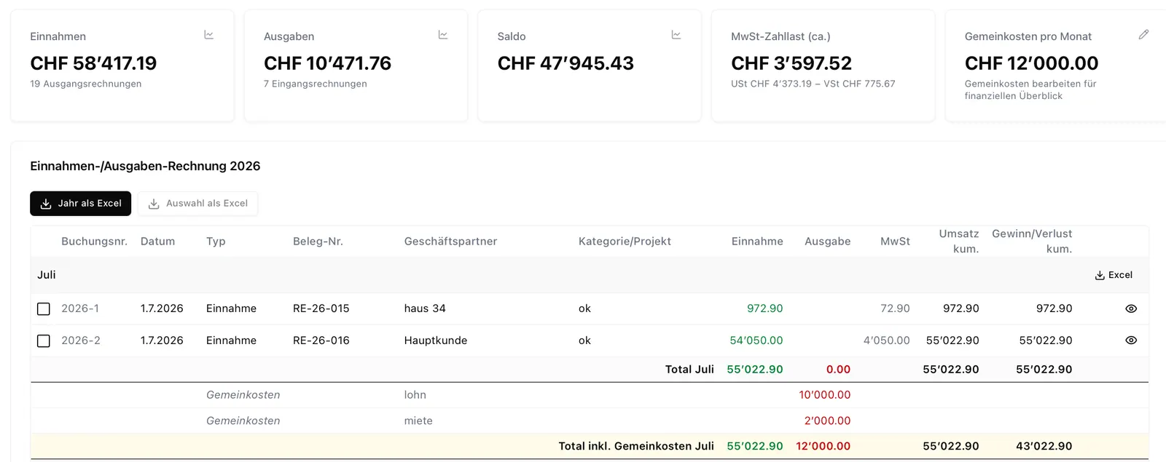
Task: Click partner 'Hauptkunde' cell
Action: pyautogui.click(x=436, y=340)
